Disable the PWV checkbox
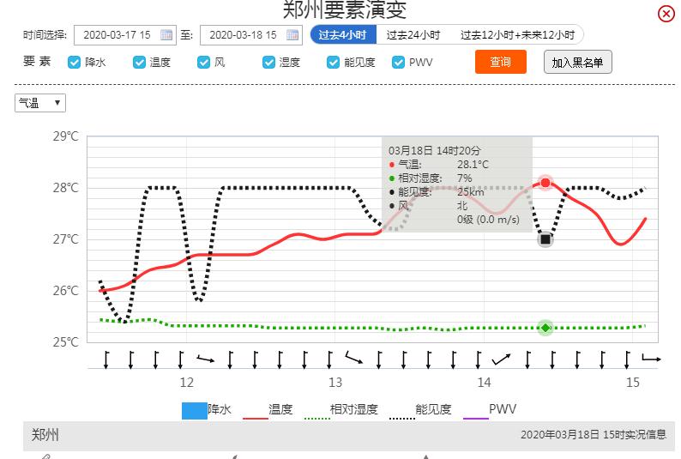Image resolution: width=681 pixels, height=459 pixels. pyautogui.click(x=398, y=62)
